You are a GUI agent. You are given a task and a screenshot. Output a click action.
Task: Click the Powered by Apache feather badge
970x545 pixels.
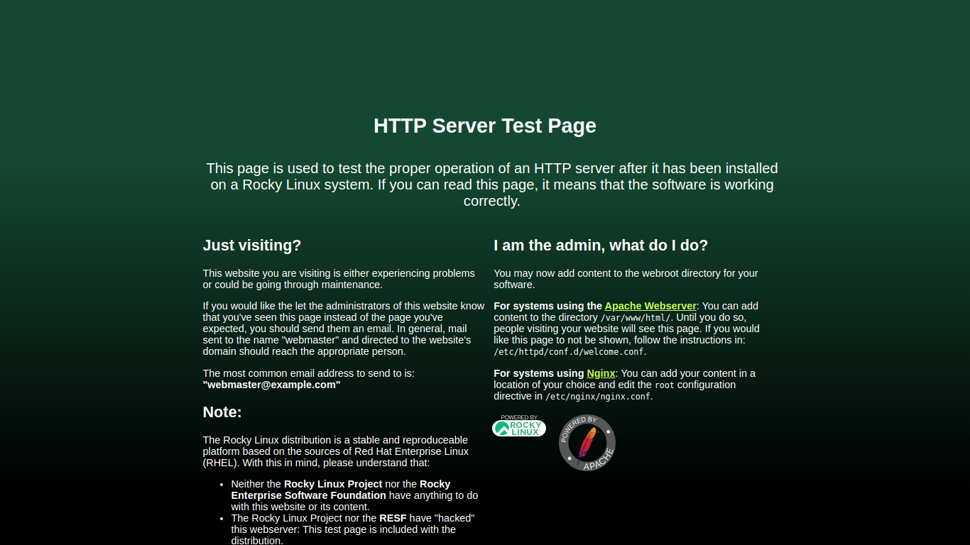tap(587, 443)
